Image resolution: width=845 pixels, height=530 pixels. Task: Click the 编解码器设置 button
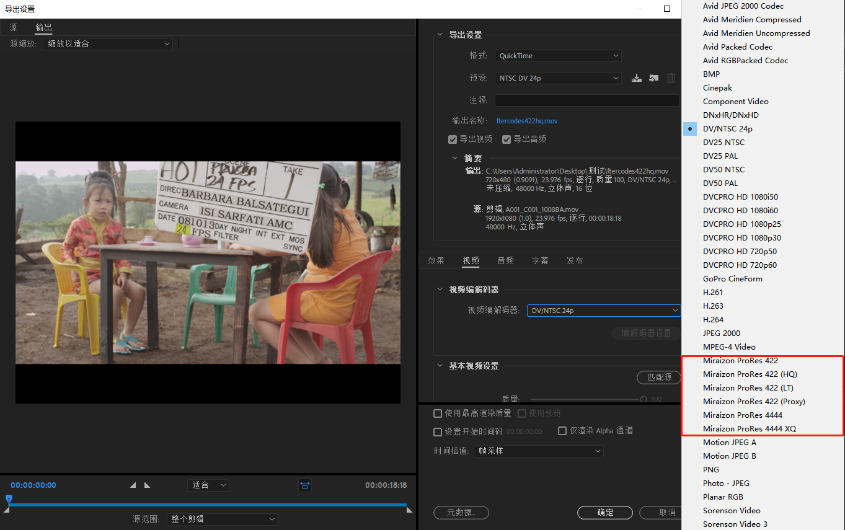point(646,333)
